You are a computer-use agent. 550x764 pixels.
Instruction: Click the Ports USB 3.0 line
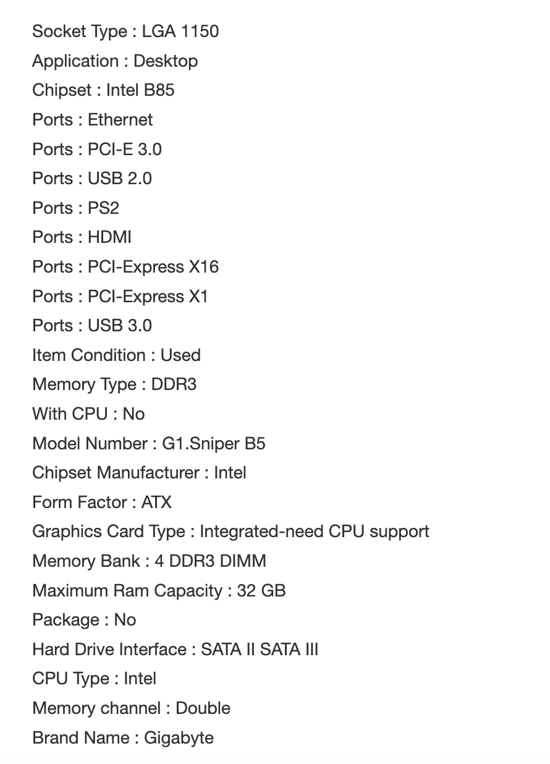coord(92,326)
